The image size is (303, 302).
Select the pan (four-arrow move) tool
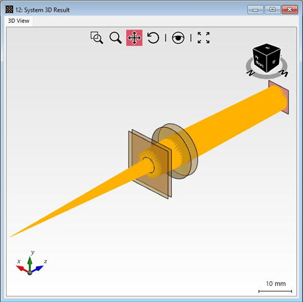135,38
